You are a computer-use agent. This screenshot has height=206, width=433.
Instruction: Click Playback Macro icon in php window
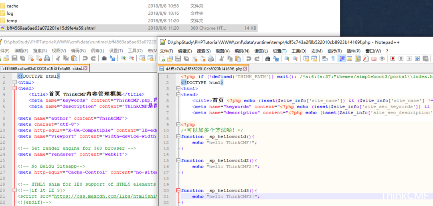pyautogui.click(x=409, y=58)
